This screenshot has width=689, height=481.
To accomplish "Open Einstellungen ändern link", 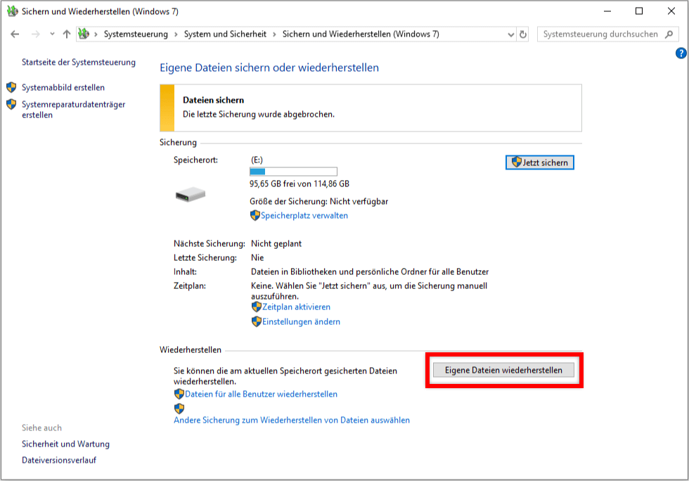I will pyautogui.click(x=301, y=322).
